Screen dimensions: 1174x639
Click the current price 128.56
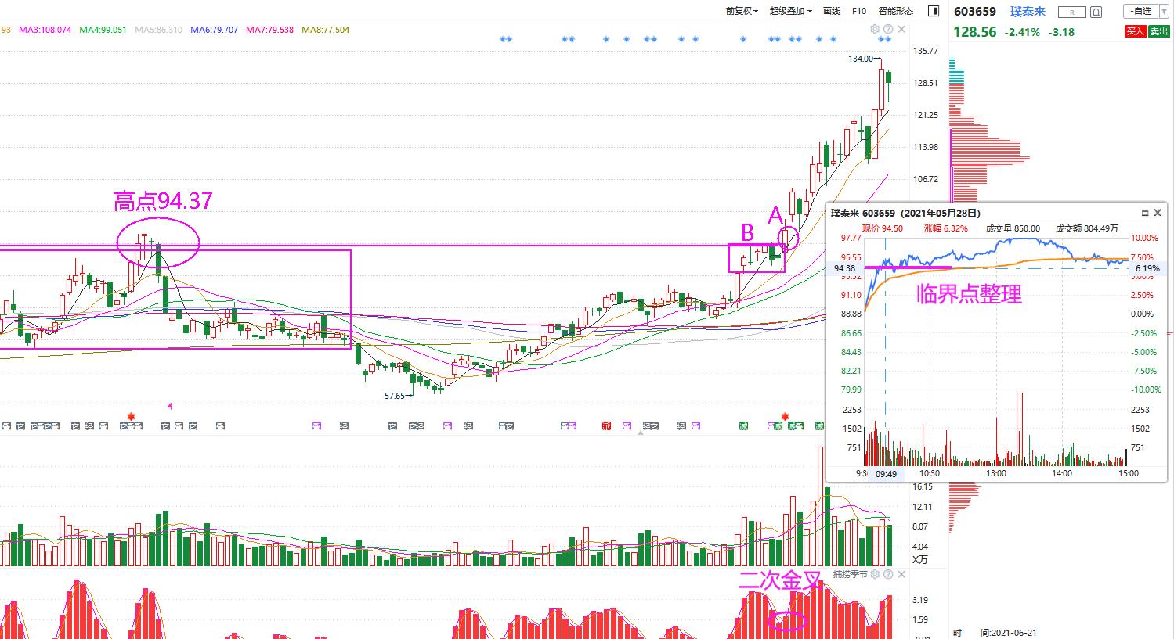coord(974,32)
